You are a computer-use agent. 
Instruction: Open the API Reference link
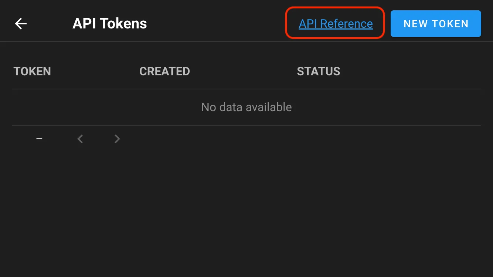tap(336, 24)
